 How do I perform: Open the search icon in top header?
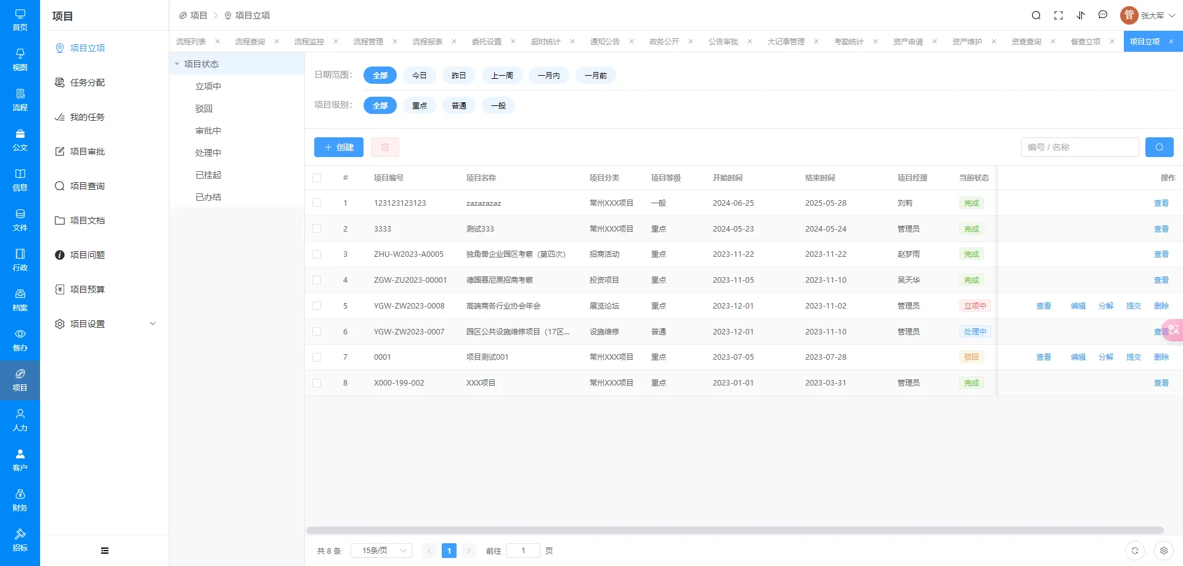pos(1036,15)
